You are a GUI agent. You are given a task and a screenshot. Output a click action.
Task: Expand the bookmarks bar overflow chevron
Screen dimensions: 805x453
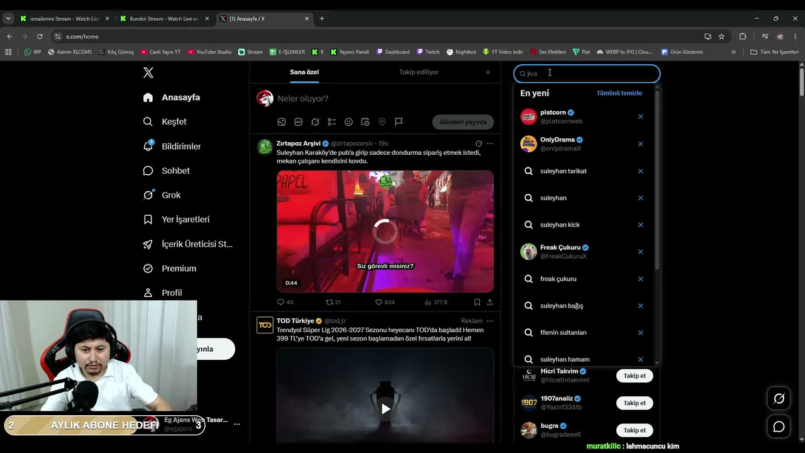[733, 52]
